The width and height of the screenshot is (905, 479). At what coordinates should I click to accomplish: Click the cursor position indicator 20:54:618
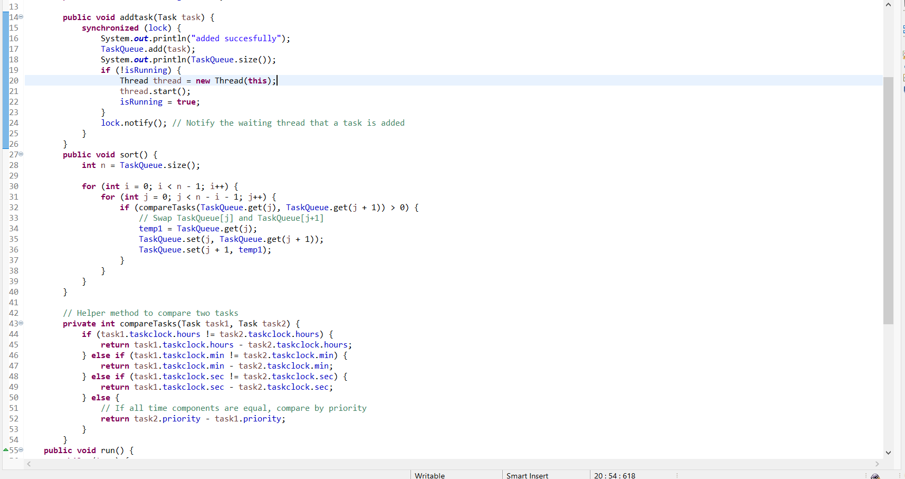pos(614,476)
